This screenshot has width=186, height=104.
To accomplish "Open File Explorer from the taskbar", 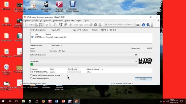I will (x=23, y=101).
